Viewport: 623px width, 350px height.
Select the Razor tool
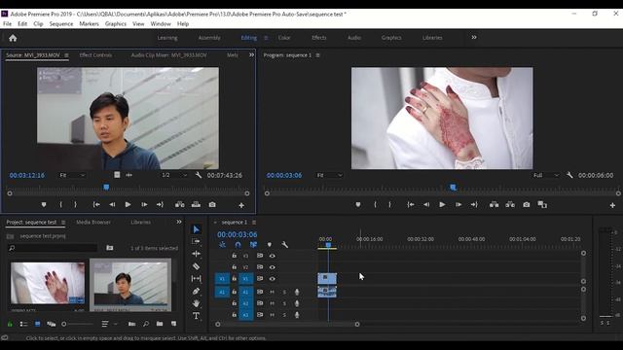[x=196, y=266]
